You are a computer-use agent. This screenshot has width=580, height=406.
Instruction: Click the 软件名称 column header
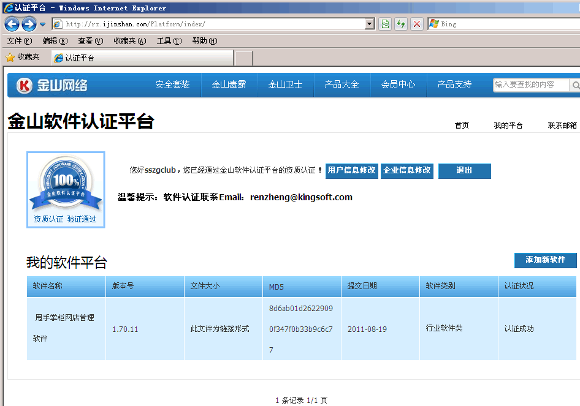click(x=66, y=287)
